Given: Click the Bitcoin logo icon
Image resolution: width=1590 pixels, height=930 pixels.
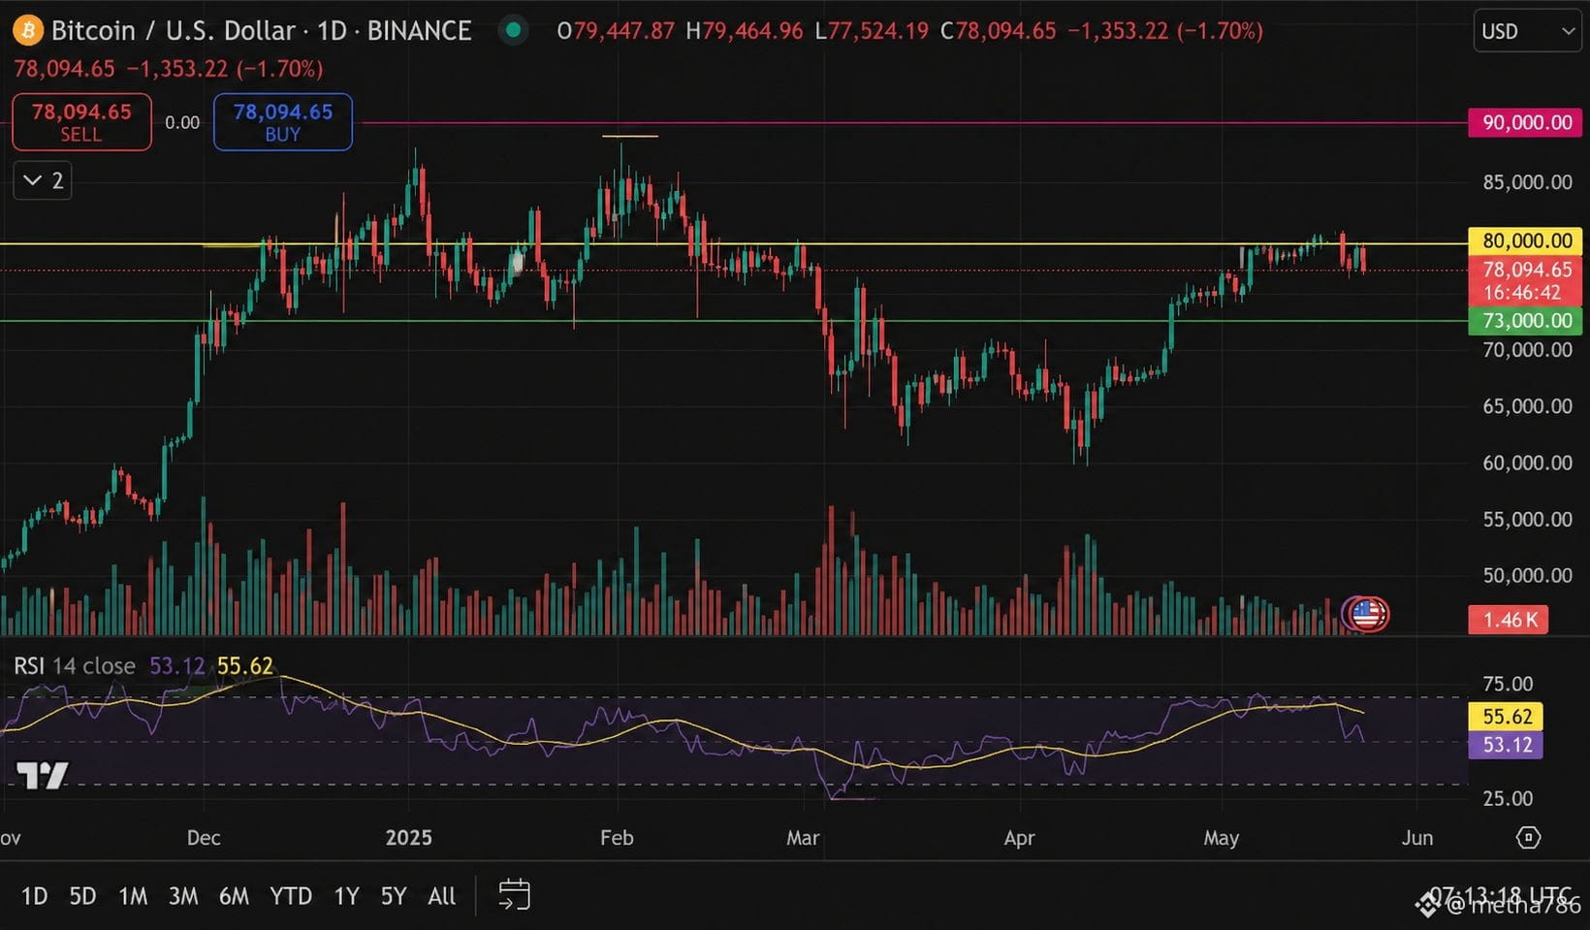Looking at the screenshot, I should [28, 31].
